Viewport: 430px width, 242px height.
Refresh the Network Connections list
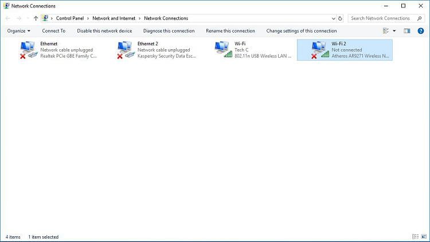point(340,18)
